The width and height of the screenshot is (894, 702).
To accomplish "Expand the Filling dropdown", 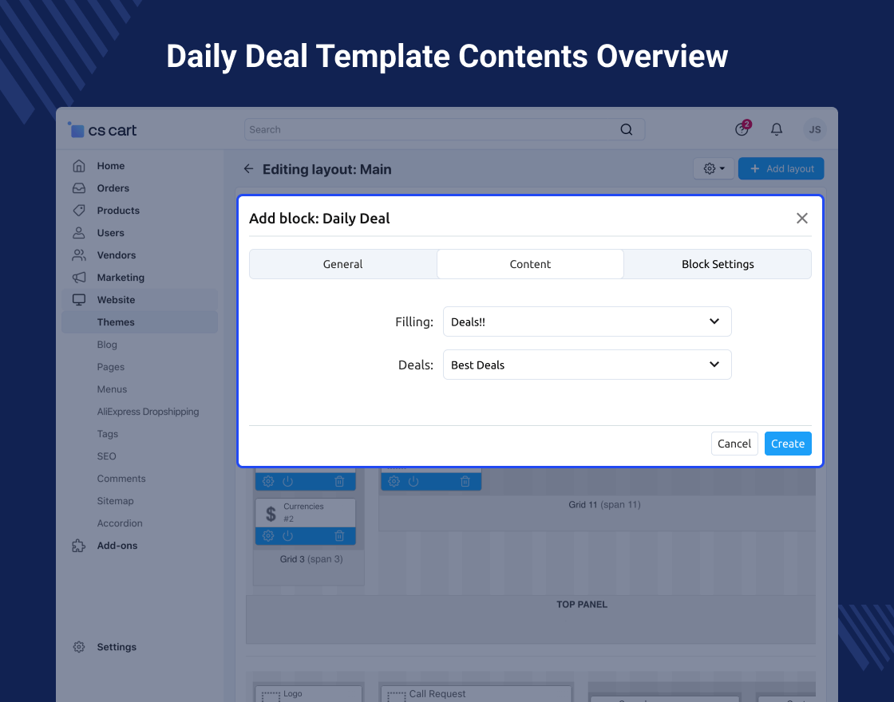I will pos(587,321).
